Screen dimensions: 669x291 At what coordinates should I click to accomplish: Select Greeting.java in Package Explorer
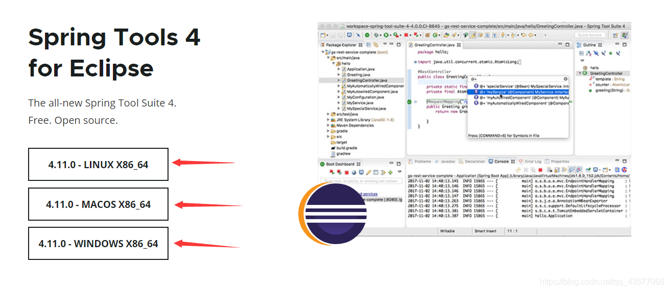(x=359, y=74)
